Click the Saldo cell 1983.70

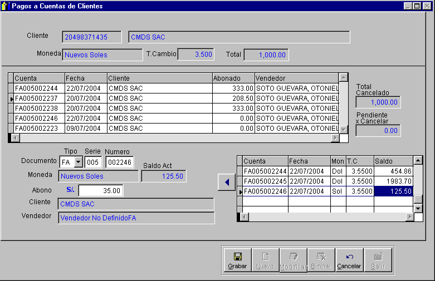pyautogui.click(x=393, y=181)
